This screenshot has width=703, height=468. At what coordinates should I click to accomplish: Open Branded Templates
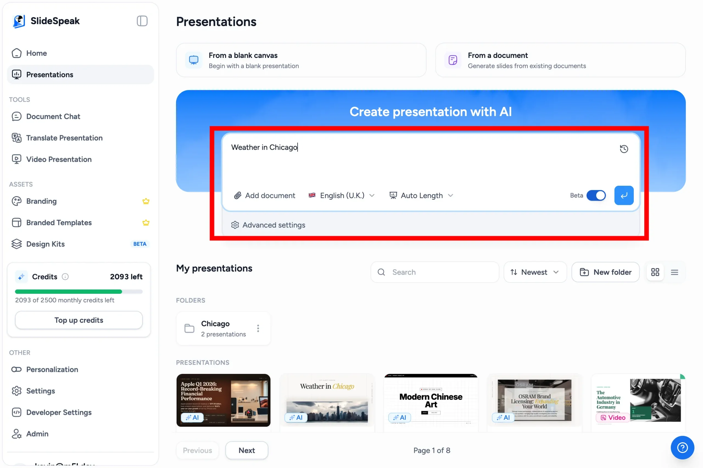point(80,223)
